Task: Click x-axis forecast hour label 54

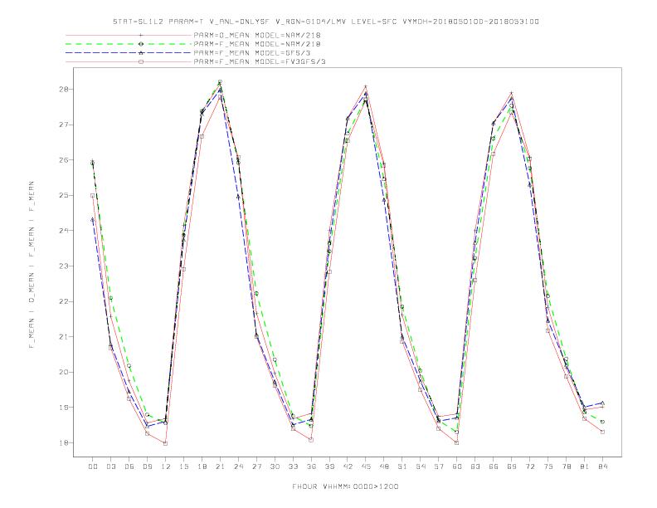Action: pos(421,466)
